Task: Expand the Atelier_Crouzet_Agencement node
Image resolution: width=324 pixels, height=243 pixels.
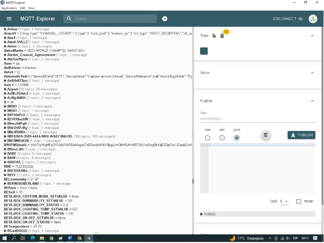Action: 5,55
